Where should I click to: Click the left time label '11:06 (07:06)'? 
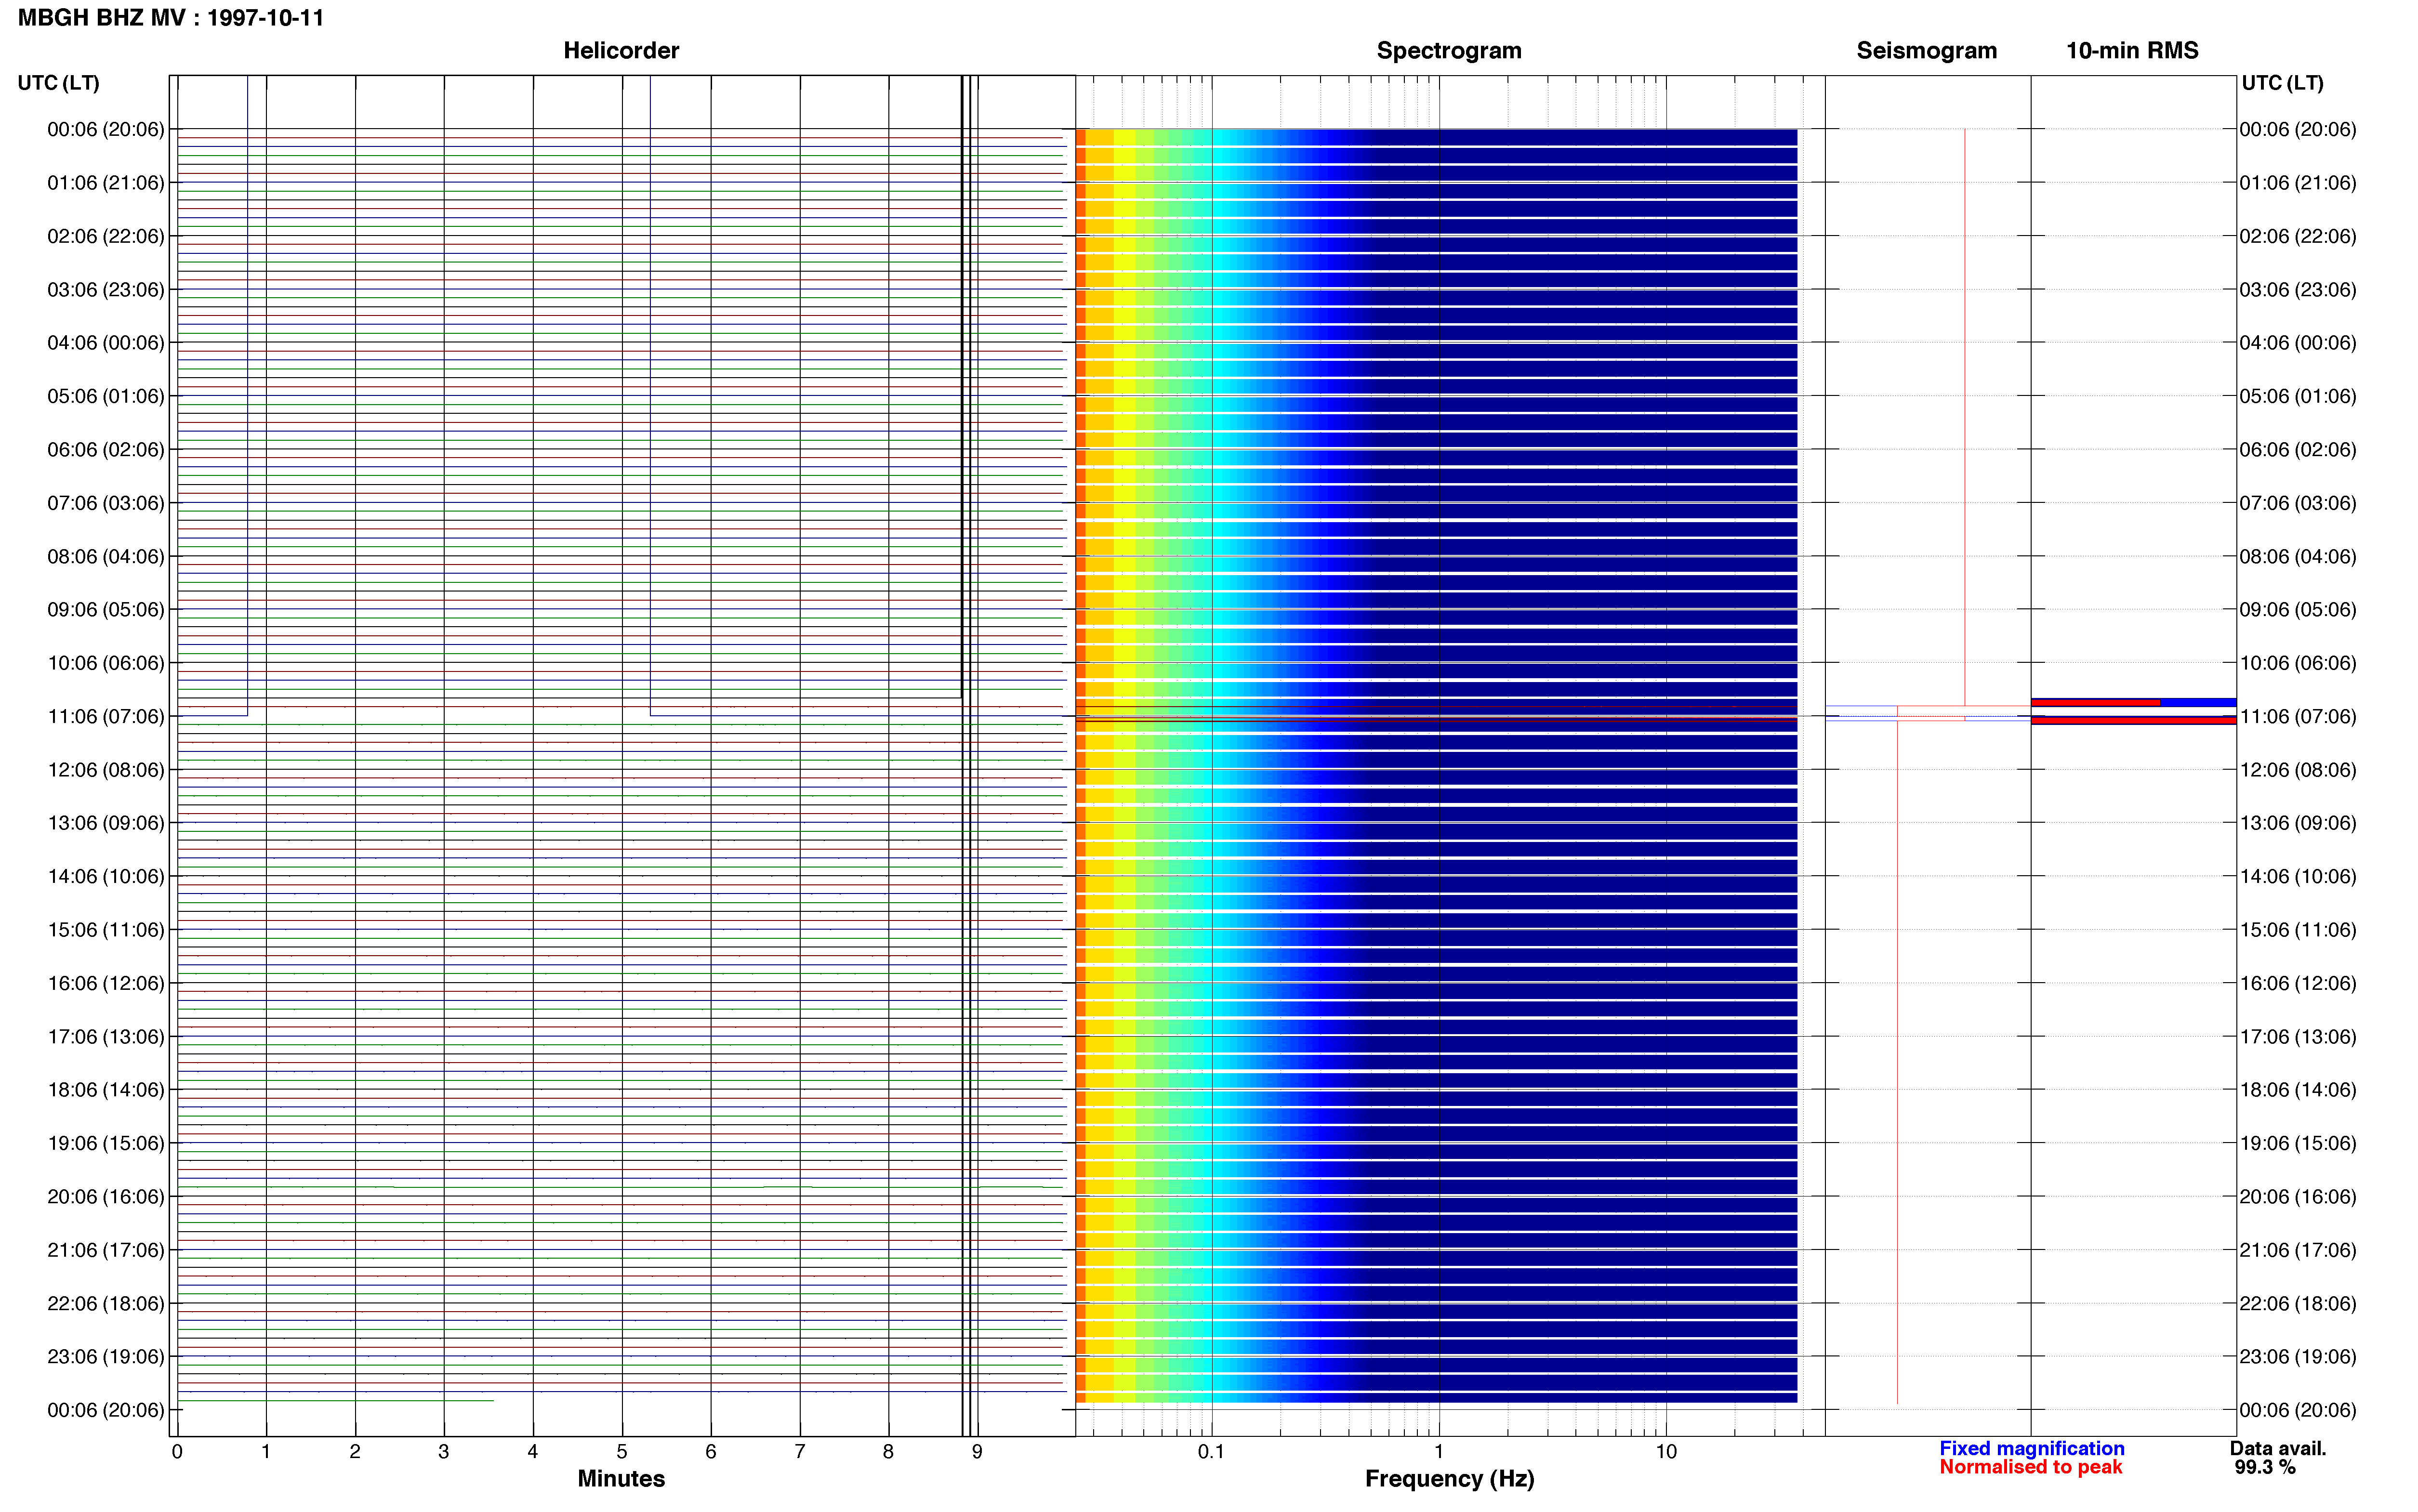(x=106, y=716)
